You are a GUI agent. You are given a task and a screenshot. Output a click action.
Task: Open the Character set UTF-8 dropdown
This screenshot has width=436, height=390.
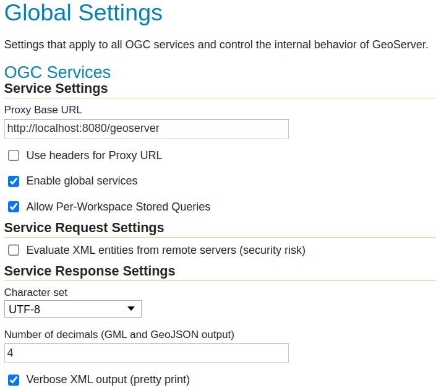pos(72,309)
